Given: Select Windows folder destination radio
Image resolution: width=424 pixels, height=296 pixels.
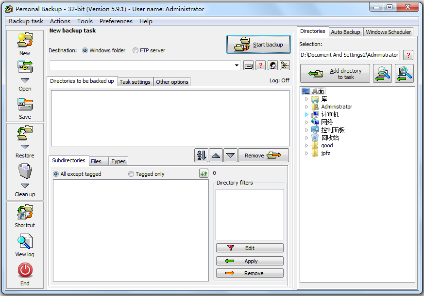Looking at the screenshot, I should click(x=85, y=50).
